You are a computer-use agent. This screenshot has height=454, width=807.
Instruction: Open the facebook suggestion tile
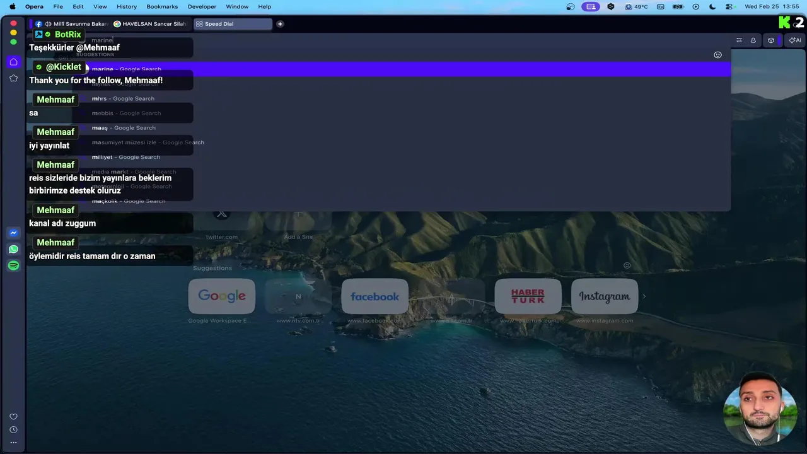374,296
